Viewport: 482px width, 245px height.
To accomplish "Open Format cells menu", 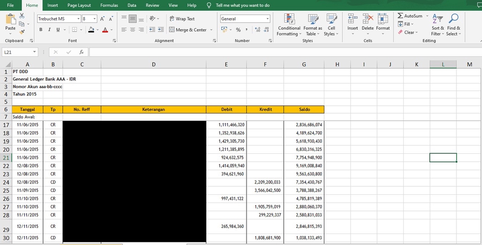I will point(383,25).
